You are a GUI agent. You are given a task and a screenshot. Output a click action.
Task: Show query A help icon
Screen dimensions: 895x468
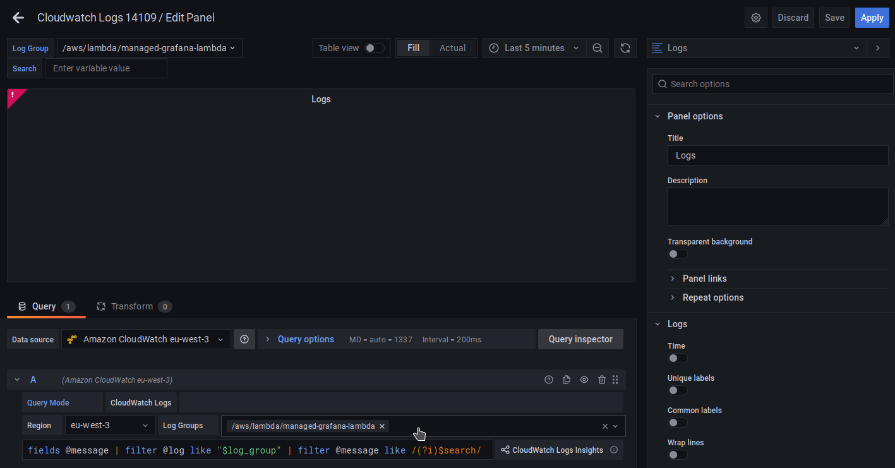pos(549,380)
